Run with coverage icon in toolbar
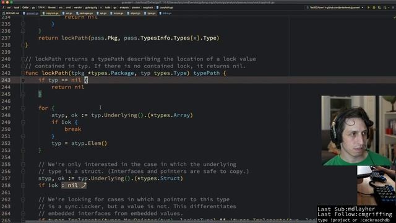 tap(379, 7)
